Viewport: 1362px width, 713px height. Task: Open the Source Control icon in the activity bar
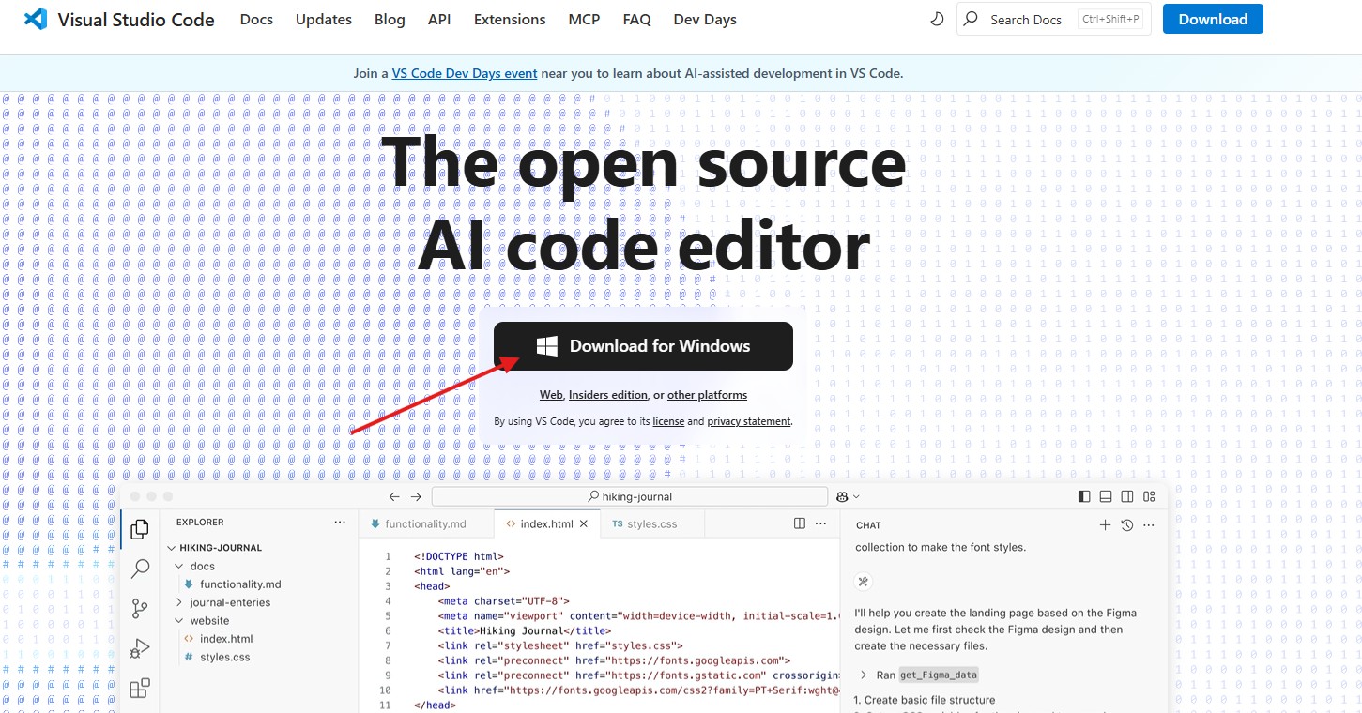[x=140, y=609]
